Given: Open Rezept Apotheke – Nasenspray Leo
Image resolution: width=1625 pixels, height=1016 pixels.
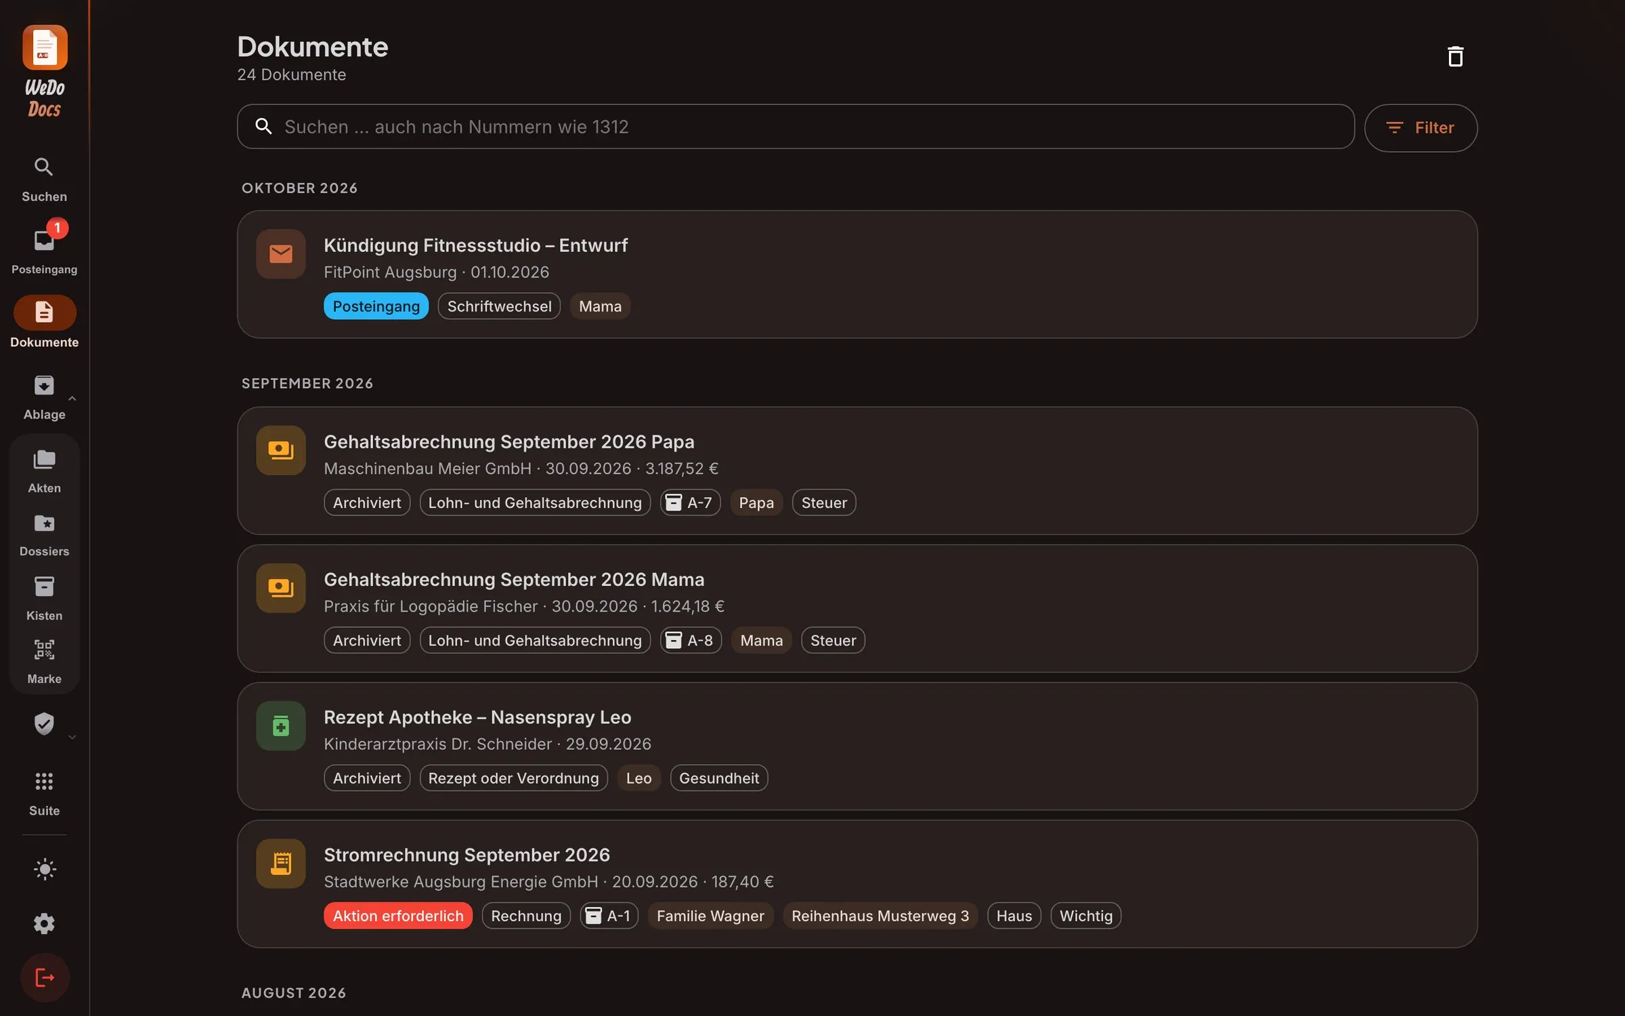Looking at the screenshot, I should click(857, 746).
